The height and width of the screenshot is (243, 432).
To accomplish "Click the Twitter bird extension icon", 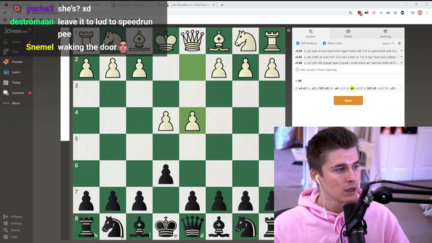I will pos(381,13).
